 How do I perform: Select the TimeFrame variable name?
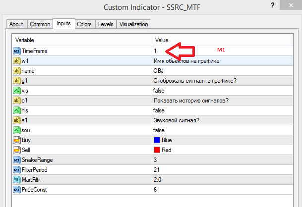tap(35, 51)
